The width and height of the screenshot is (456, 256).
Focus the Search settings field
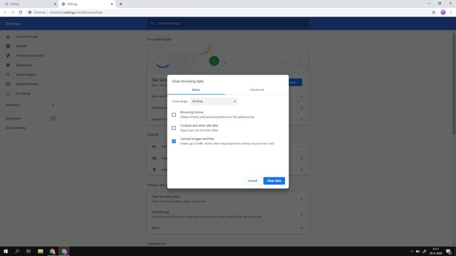[x=228, y=24]
